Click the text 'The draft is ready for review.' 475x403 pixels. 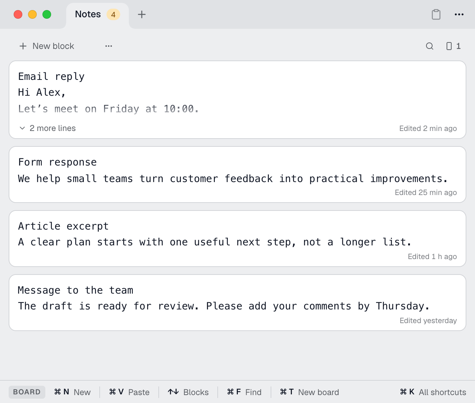coord(109,306)
